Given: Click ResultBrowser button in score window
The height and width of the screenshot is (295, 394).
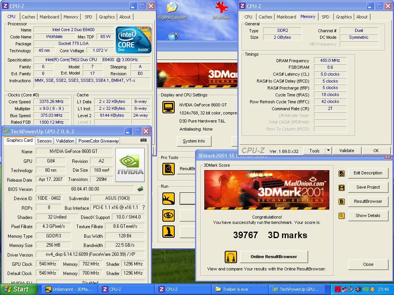Looking at the screenshot, I should (x=368, y=201).
